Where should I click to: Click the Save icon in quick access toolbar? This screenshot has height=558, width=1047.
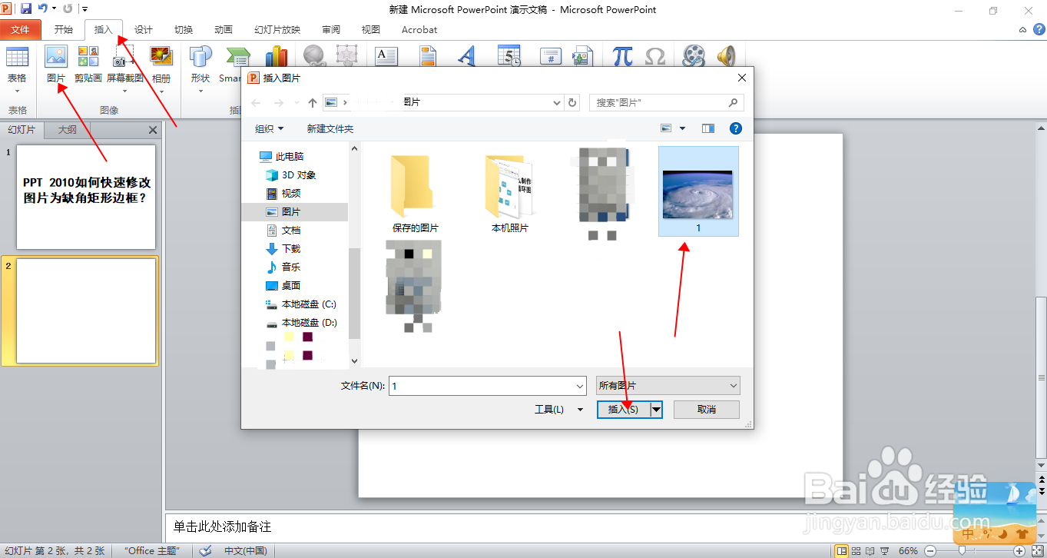(x=26, y=8)
